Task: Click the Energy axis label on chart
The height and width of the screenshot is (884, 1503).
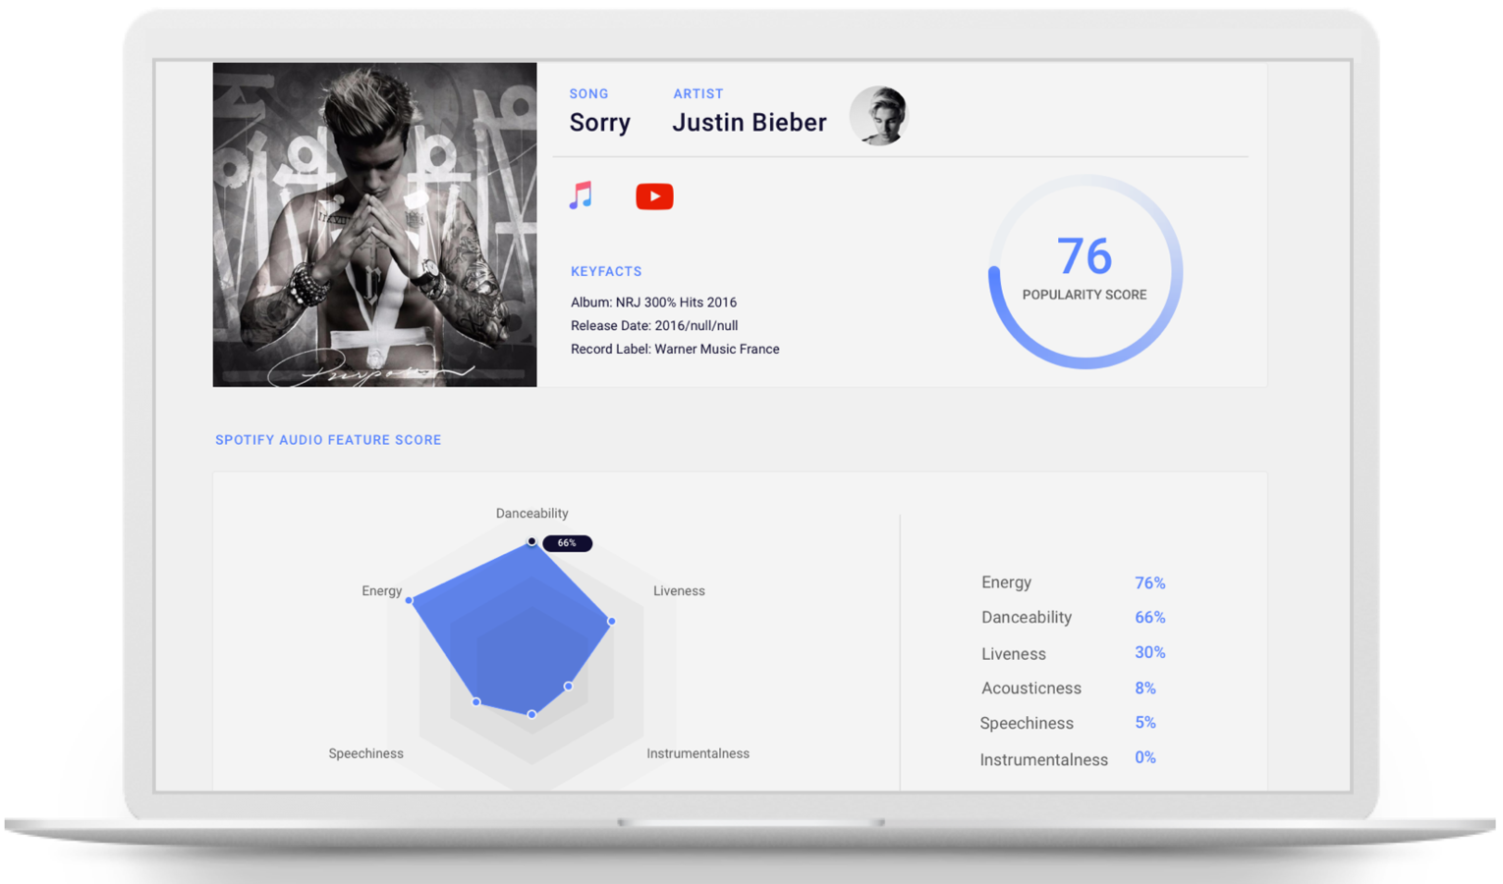Action: click(x=381, y=591)
